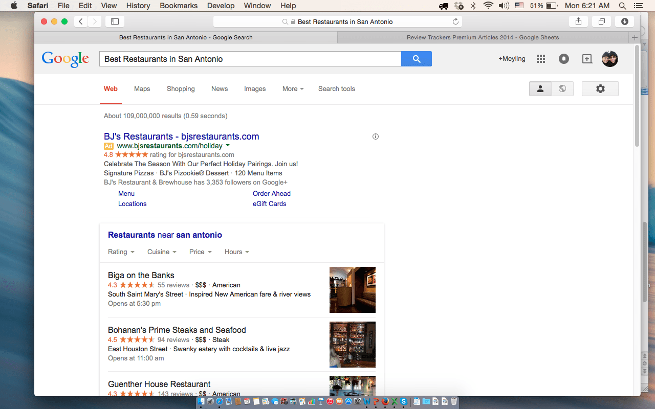Image resolution: width=655 pixels, height=409 pixels.
Task: Select the Images search tab
Action: pos(255,88)
